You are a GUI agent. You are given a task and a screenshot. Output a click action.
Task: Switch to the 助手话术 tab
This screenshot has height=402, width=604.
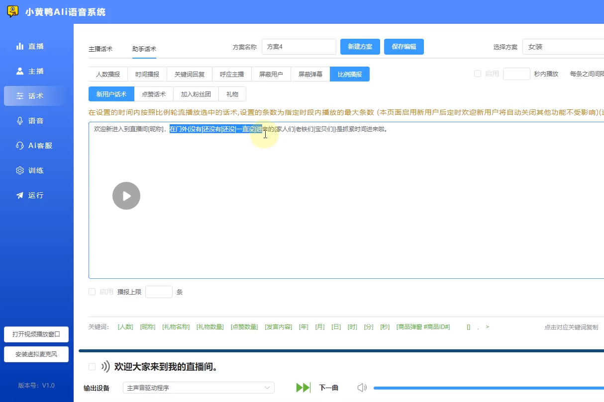pyautogui.click(x=143, y=49)
